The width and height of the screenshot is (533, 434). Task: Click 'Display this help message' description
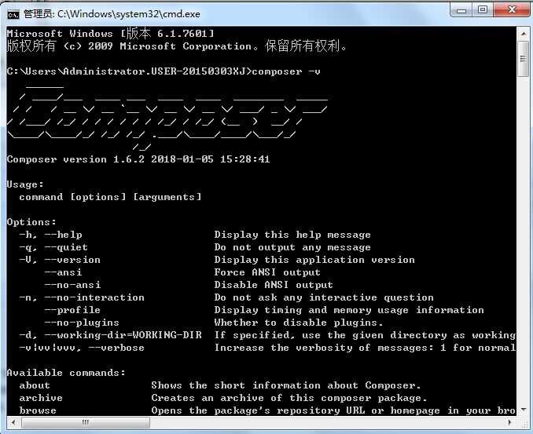[292, 235]
